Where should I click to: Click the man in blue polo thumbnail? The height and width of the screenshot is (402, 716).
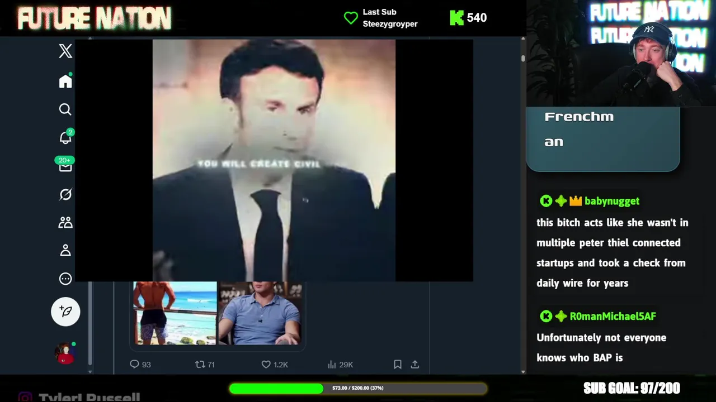(x=260, y=313)
